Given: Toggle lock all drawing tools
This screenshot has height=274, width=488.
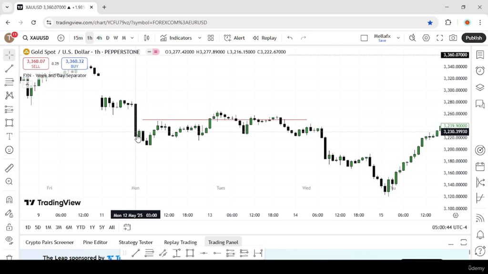Looking at the screenshot, I should [x=10, y=227].
